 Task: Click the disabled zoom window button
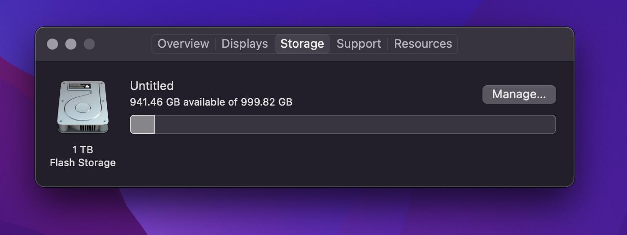(89, 44)
